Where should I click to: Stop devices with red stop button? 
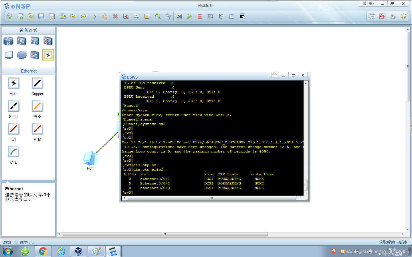200,16
